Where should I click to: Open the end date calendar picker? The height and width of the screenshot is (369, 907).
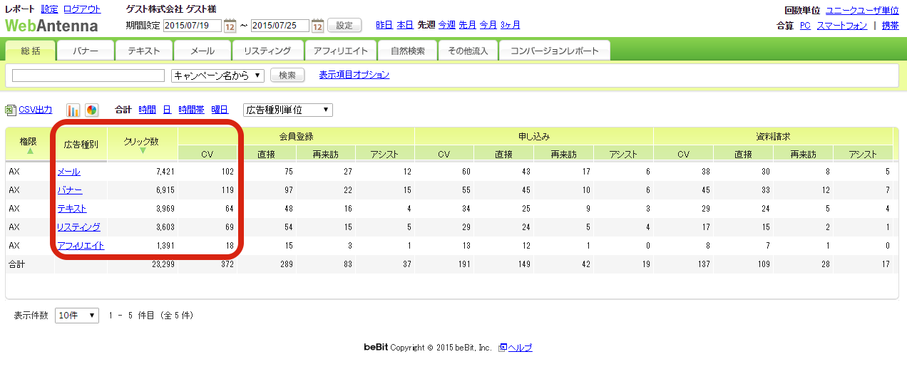click(317, 26)
